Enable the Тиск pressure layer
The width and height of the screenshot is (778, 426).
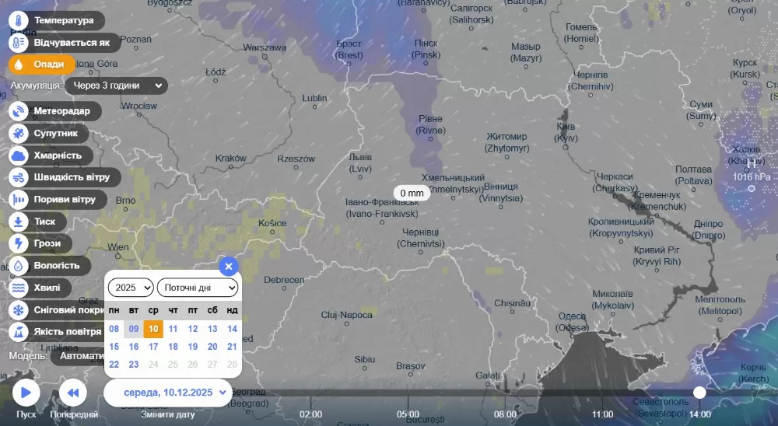(x=19, y=222)
